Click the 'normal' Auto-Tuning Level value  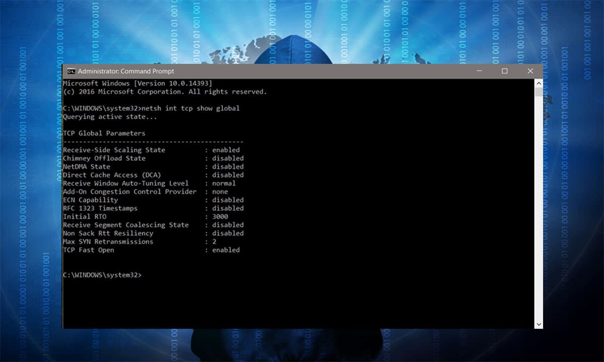pyautogui.click(x=224, y=183)
